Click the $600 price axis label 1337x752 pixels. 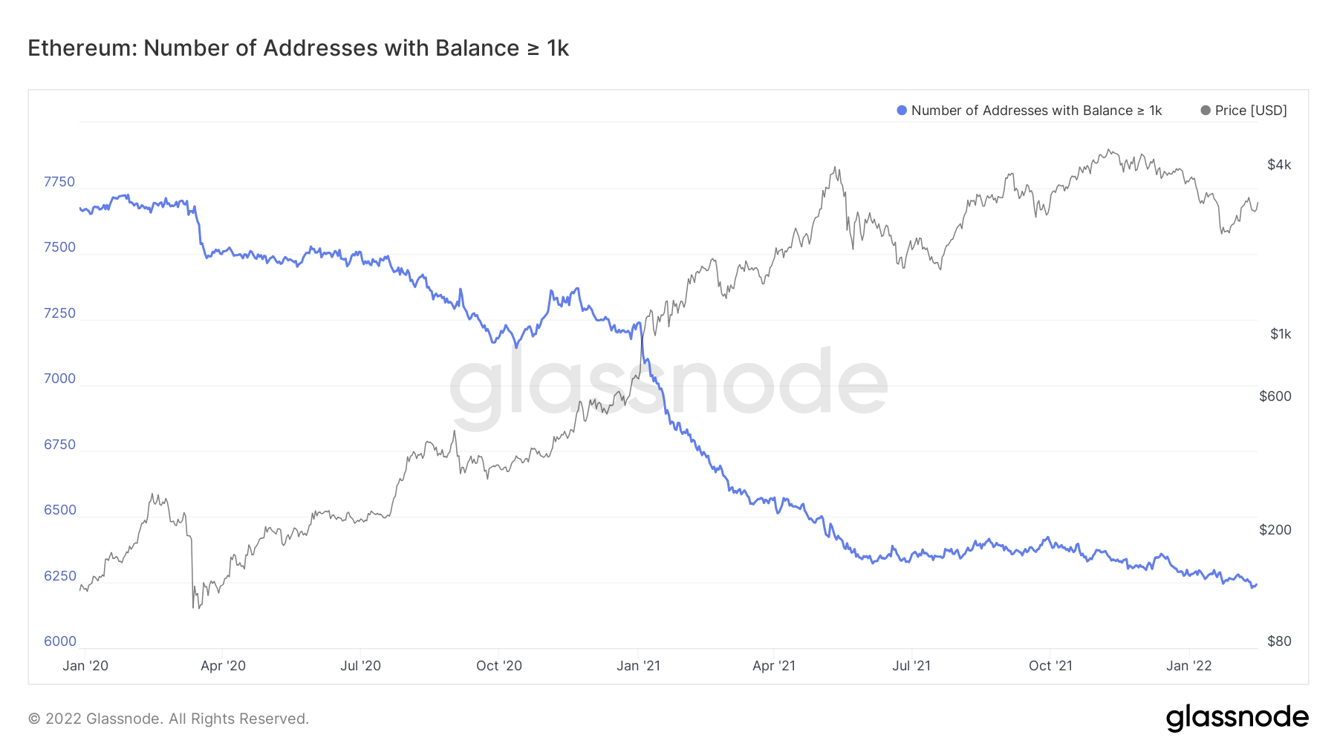1275,396
